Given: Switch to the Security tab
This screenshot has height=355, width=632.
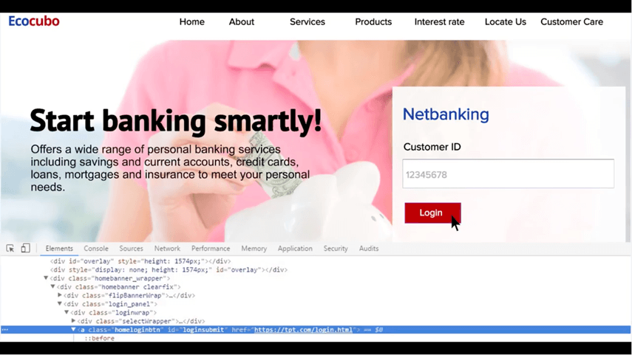Looking at the screenshot, I should [x=336, y=249].
